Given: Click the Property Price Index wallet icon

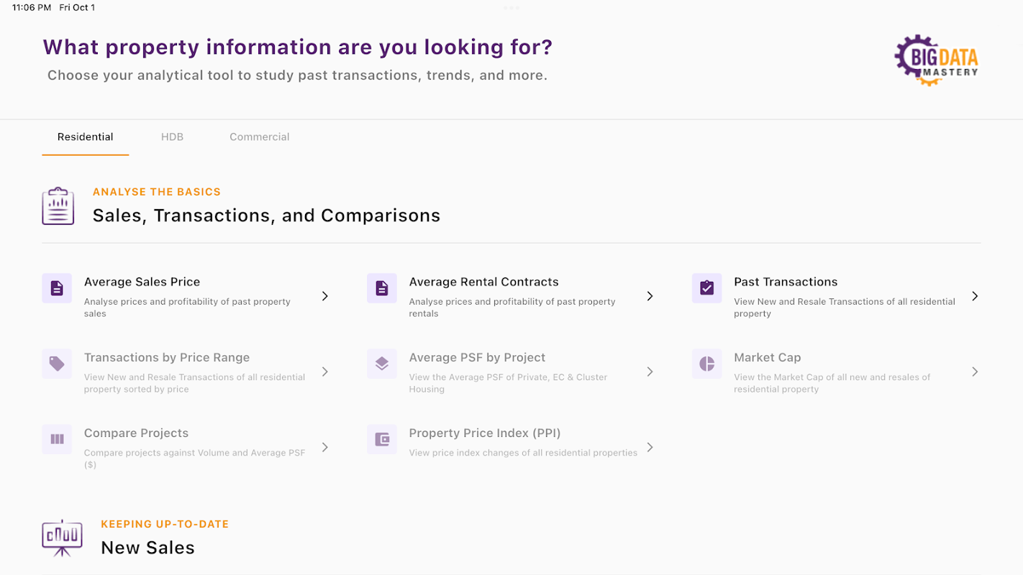Looking at the screenshot, I should click(382, 439).
